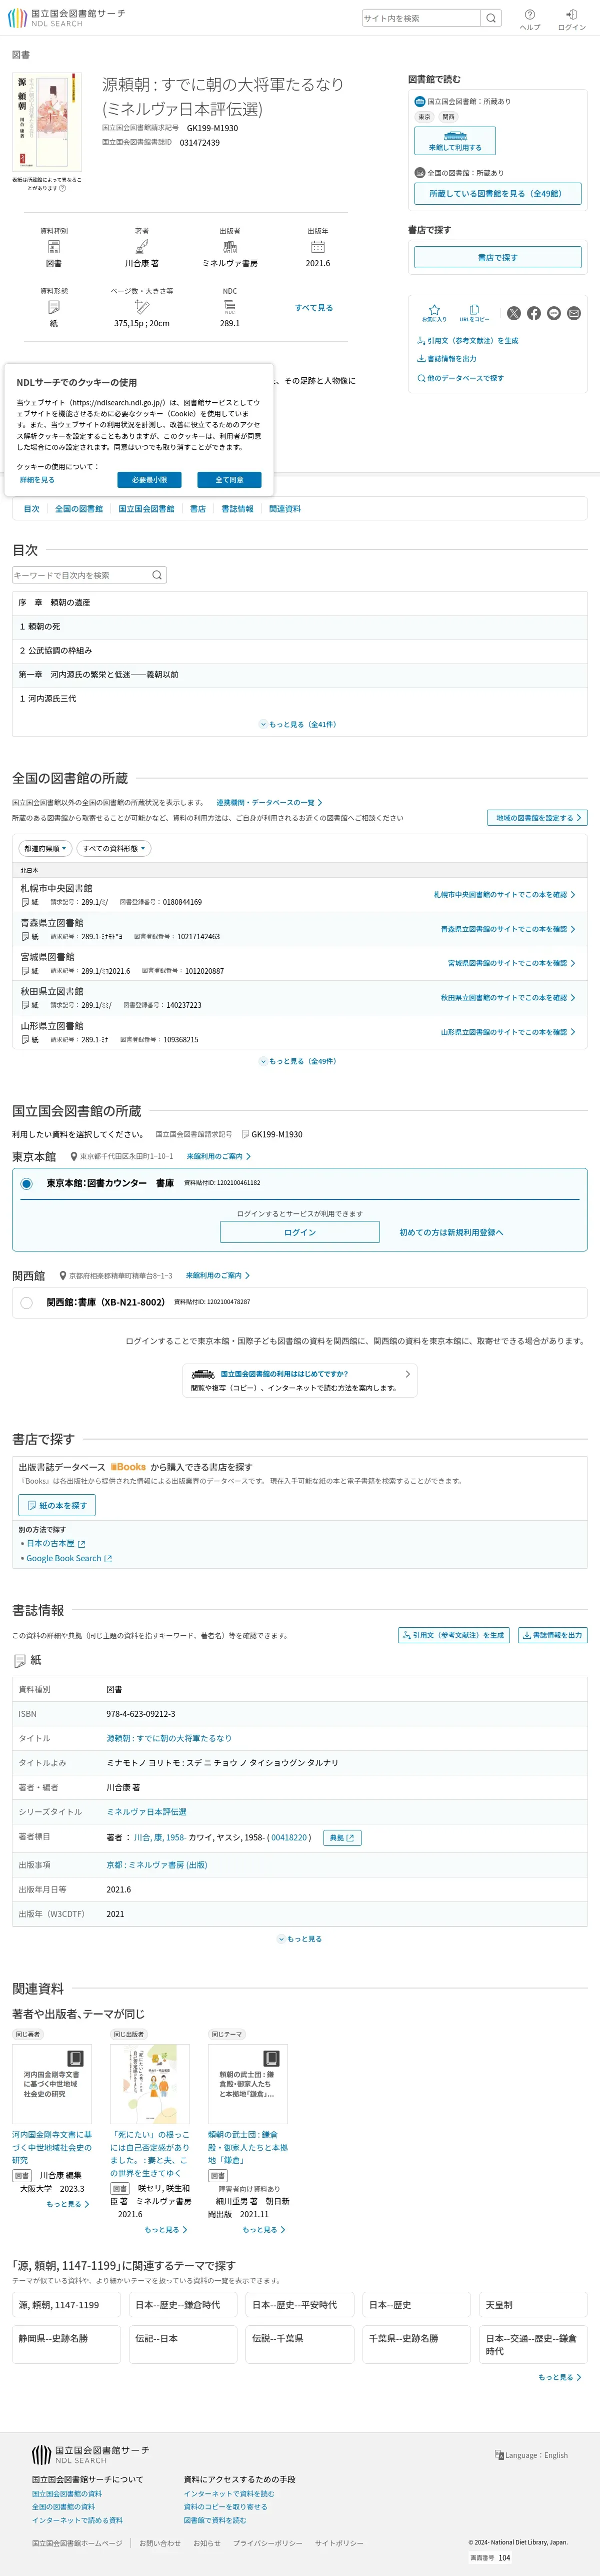Click すべて見る link in summary
Image resolution: width=600 pixels, height=2576 pixels.
tap(314, 308)
